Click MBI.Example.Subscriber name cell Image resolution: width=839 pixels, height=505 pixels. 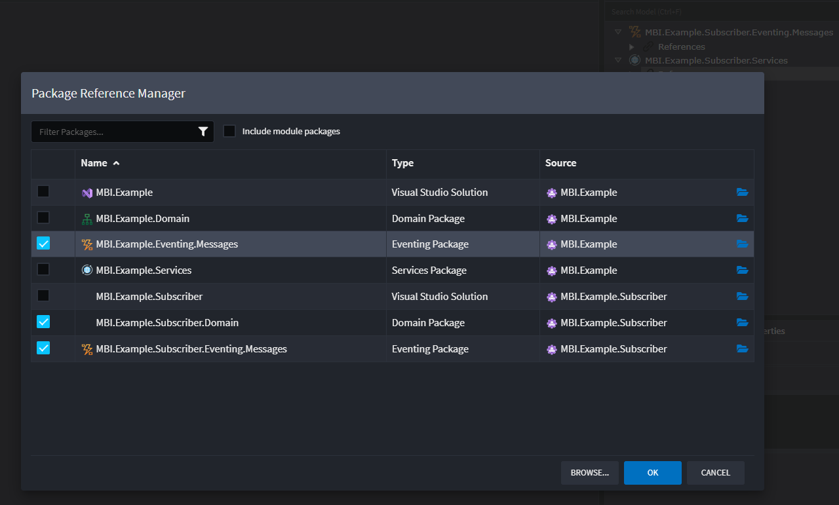pyautogui.click(x=231, y=296)
